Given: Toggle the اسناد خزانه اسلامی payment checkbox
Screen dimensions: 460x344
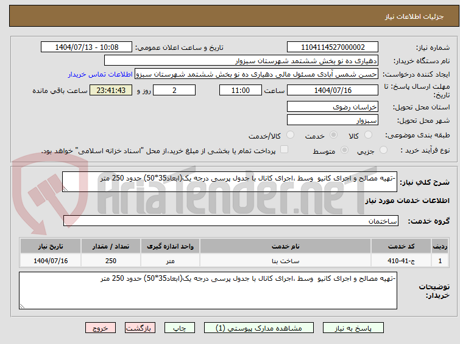Looking at the screenshot, I should [284, 150].
